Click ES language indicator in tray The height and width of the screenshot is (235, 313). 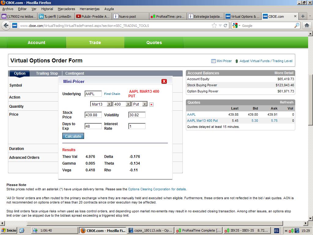276,231
